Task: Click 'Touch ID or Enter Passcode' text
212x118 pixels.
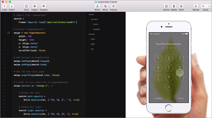Action: tap(168, 44)
